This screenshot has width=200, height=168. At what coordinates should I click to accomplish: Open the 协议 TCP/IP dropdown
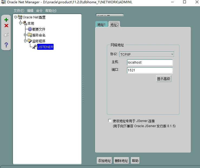coord(147,54)
